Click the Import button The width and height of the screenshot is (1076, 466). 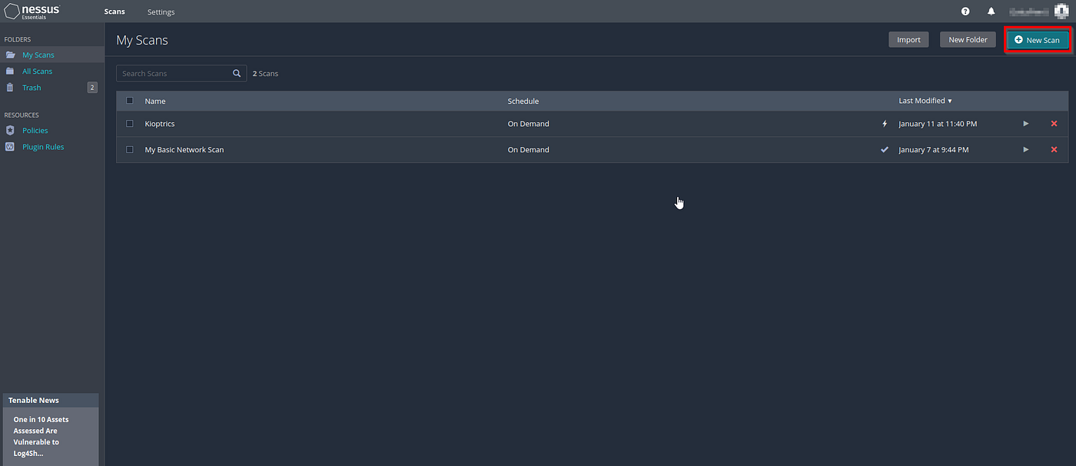[x=908, y=40]
